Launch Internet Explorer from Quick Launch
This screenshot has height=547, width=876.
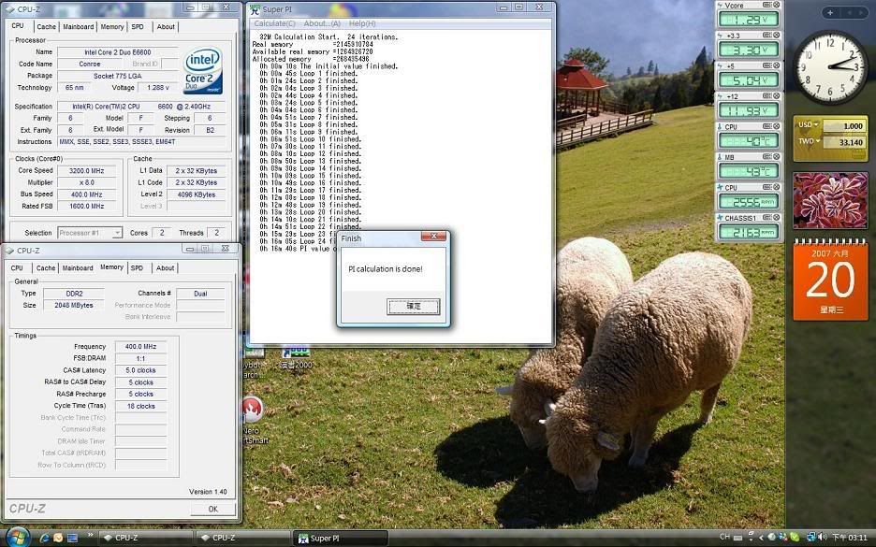coord(43,538)
